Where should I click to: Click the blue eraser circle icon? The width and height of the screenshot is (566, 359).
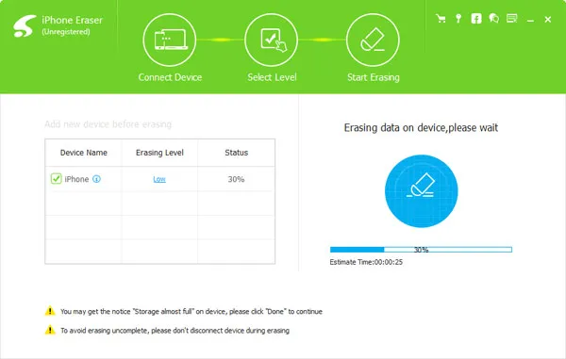(422, 191)
